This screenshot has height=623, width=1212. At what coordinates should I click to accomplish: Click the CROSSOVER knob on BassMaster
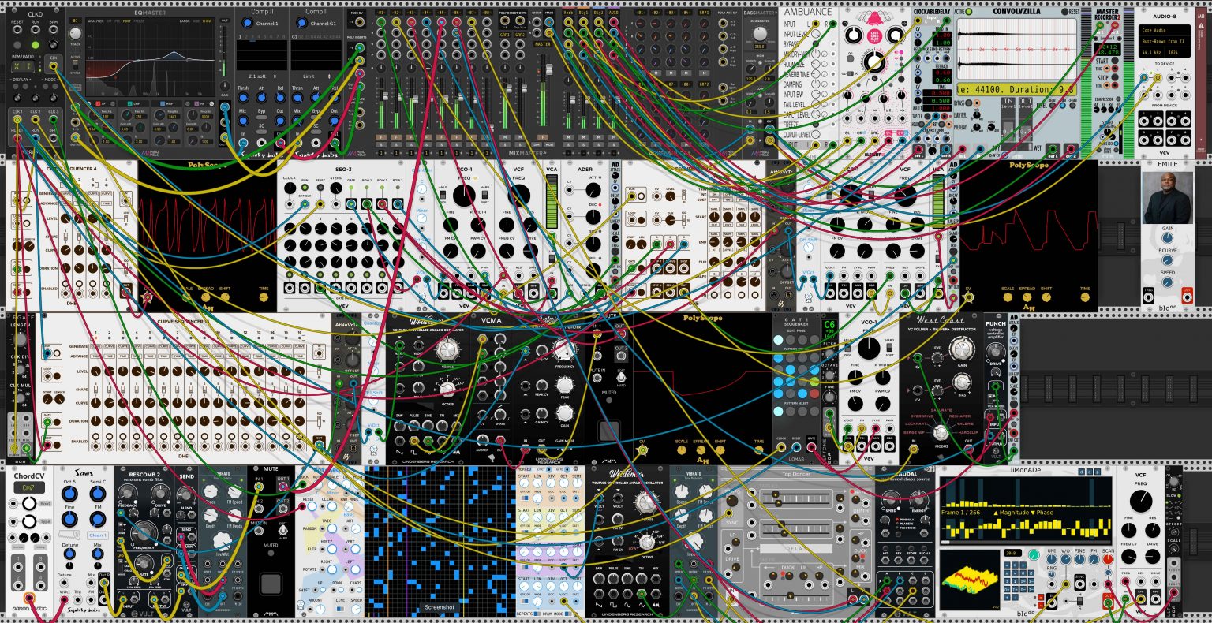(761, 35)
